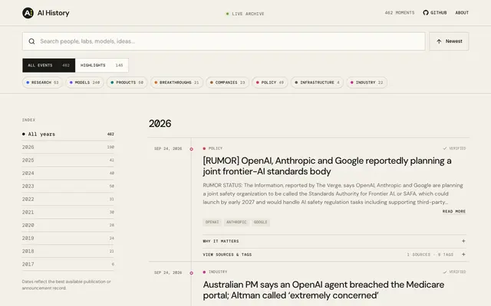Filter the index by year 2019

coord(68,238)
